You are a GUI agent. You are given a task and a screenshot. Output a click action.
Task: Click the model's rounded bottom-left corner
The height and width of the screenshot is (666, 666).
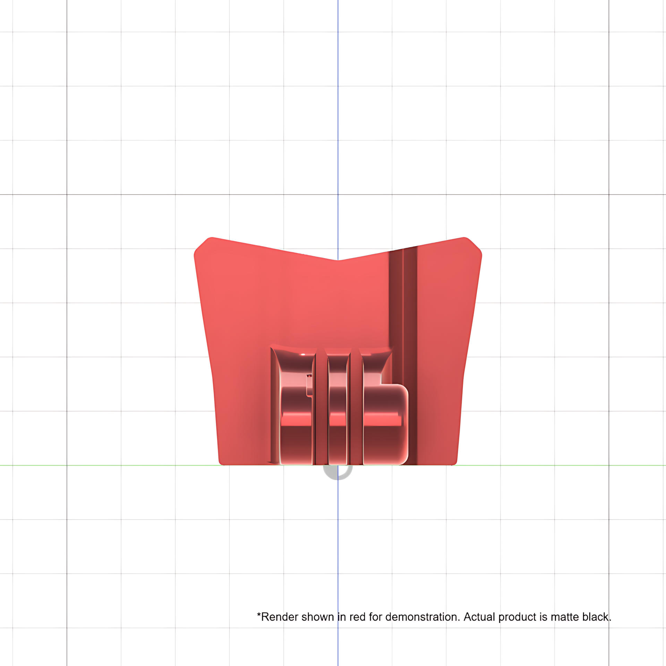222,461
